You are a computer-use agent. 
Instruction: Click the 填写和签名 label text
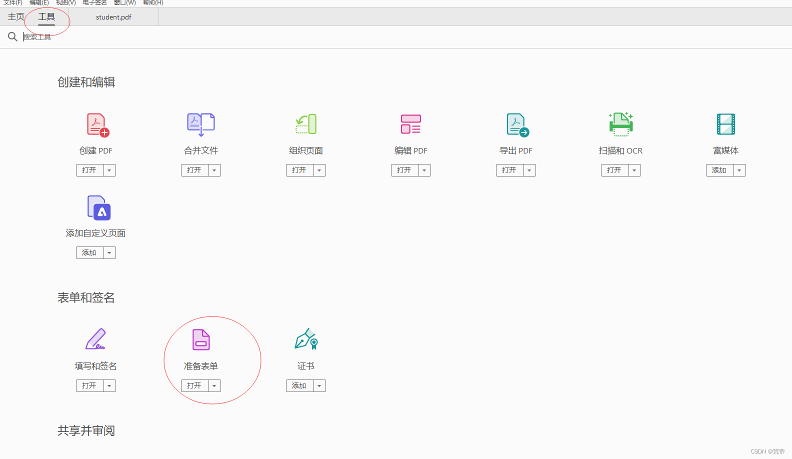point(96,366)
